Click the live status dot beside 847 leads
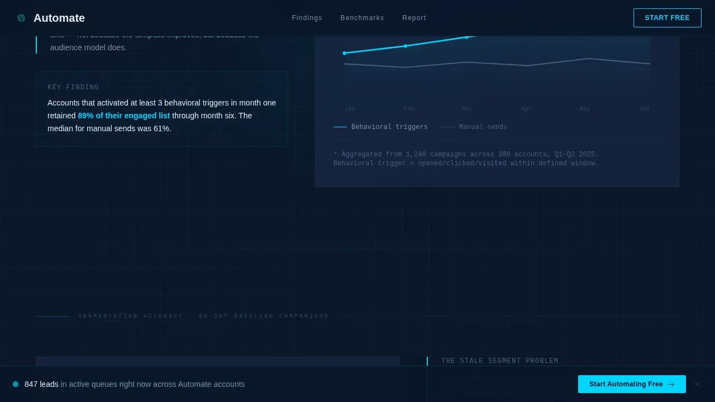 pyautogui.click(x=16, y=384)
